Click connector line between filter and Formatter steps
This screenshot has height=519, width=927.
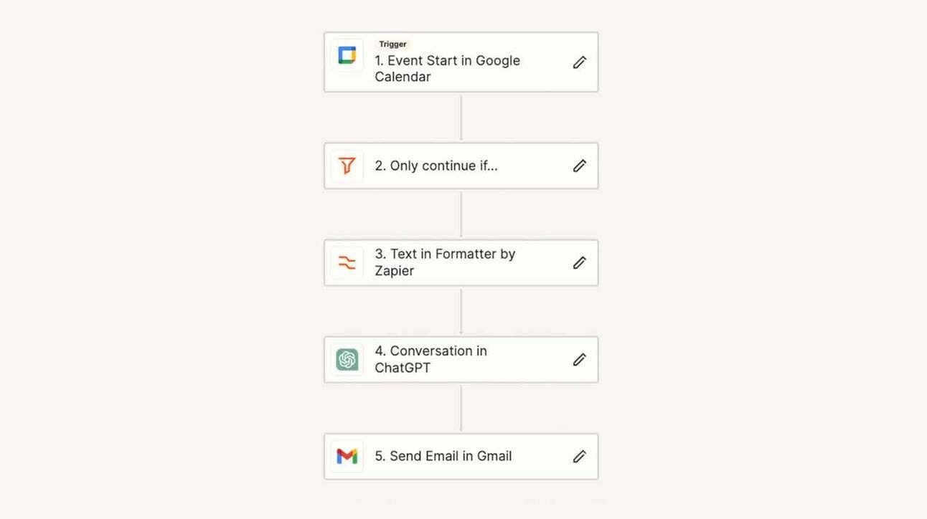click(461, 214)
